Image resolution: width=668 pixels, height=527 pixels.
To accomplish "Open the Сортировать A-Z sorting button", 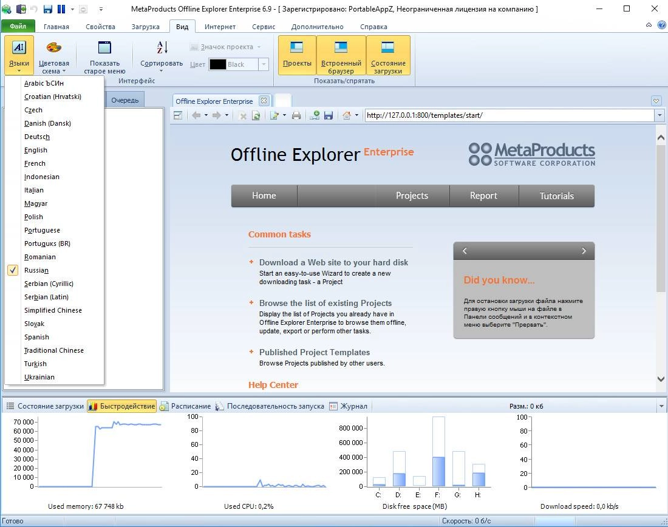I will tap(162, 55).
